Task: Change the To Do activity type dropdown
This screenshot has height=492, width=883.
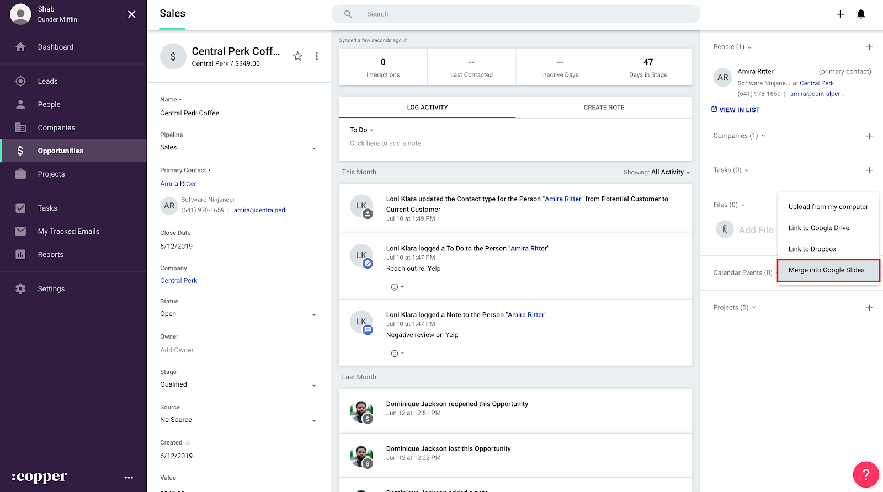Action: [361, 130]
